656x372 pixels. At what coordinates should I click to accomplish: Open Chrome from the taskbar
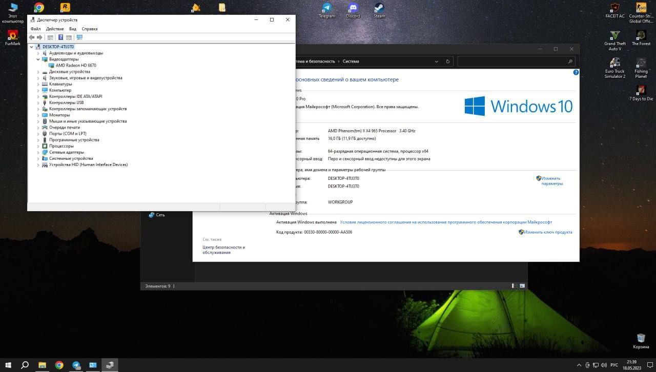coord(59,365)
